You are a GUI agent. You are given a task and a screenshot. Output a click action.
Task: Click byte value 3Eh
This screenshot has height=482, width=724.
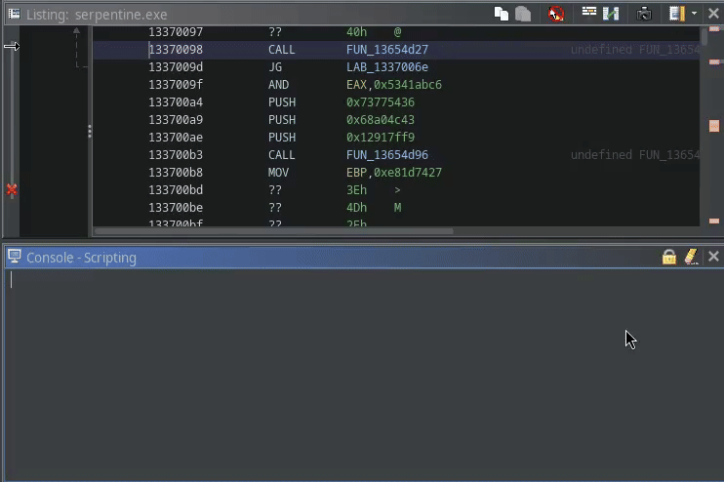tap(356, 189)
